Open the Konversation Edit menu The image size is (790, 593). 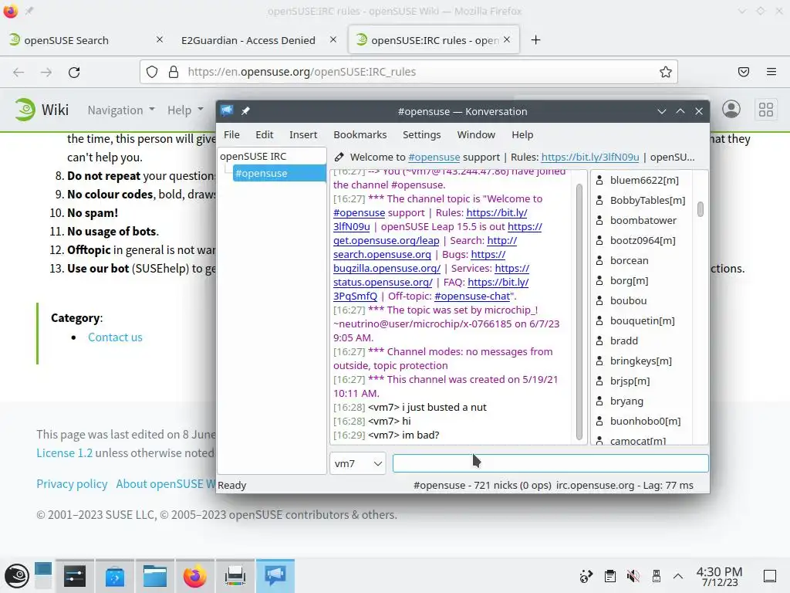point(264,134)
